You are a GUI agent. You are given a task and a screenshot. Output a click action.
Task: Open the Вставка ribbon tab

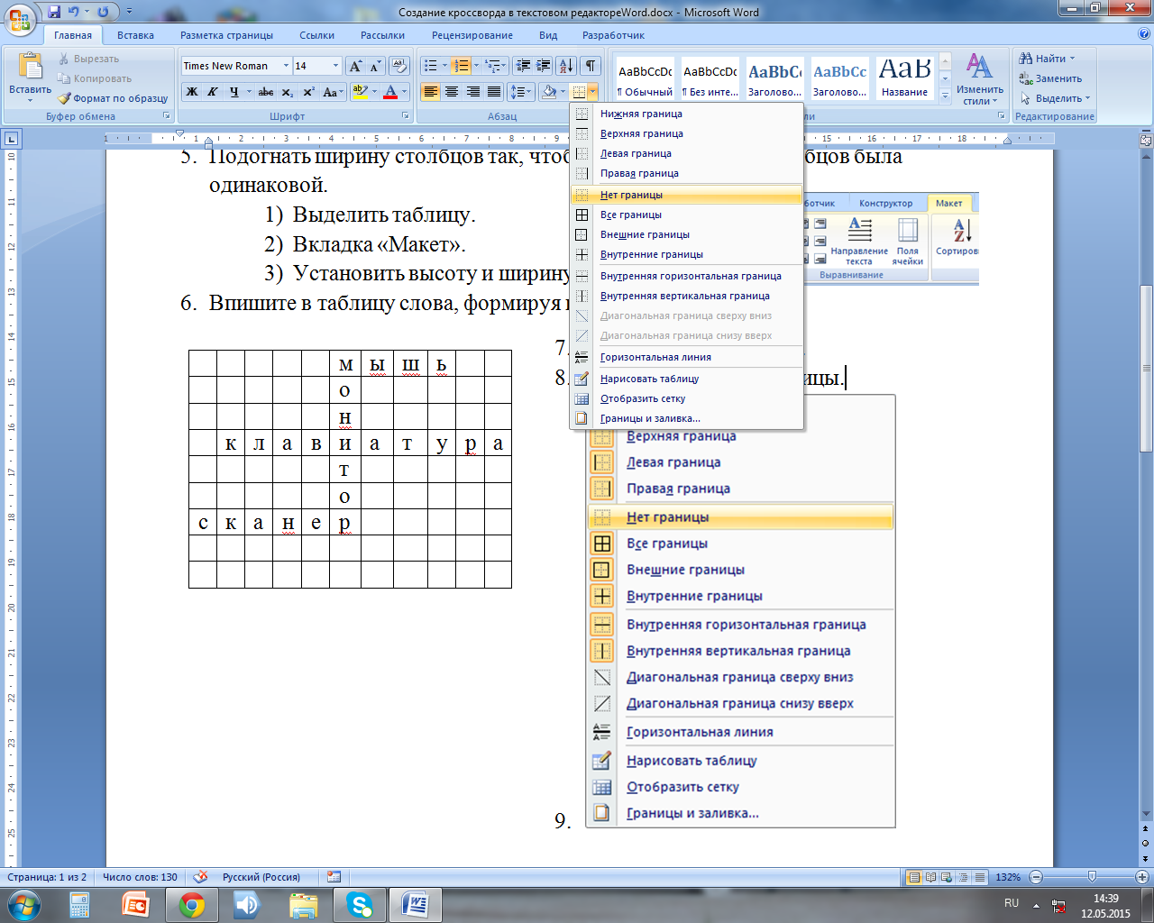coord(135,35)
